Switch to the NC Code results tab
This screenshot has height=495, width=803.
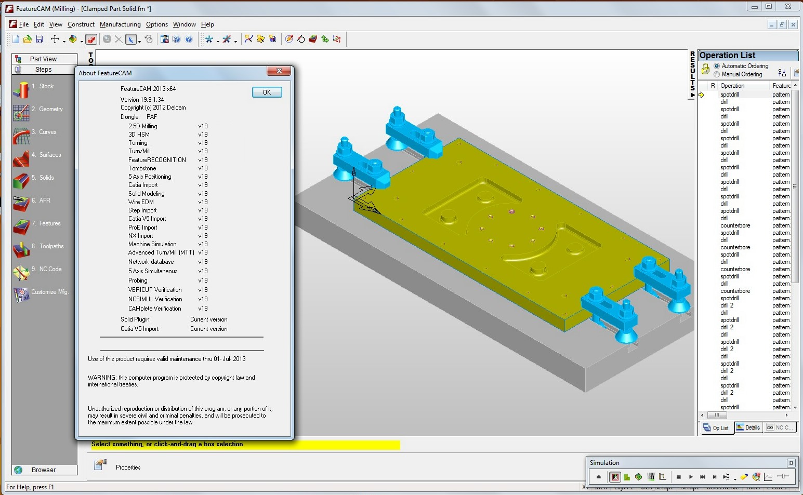pyautogui.click(x=780, y=427)
